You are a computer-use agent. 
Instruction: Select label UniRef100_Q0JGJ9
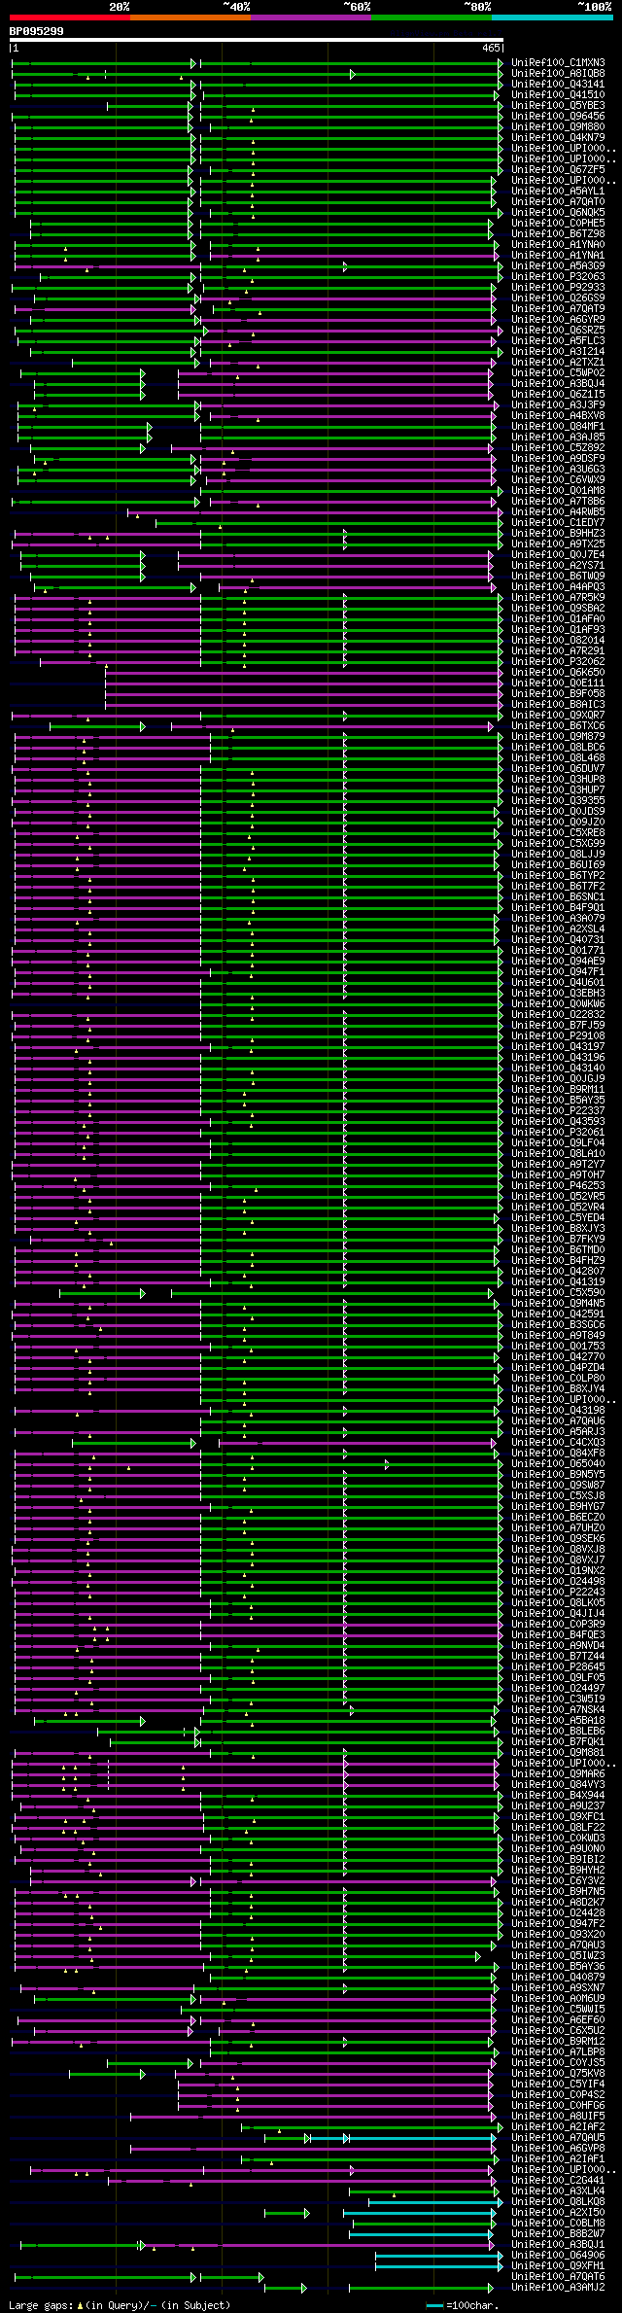558,1078
